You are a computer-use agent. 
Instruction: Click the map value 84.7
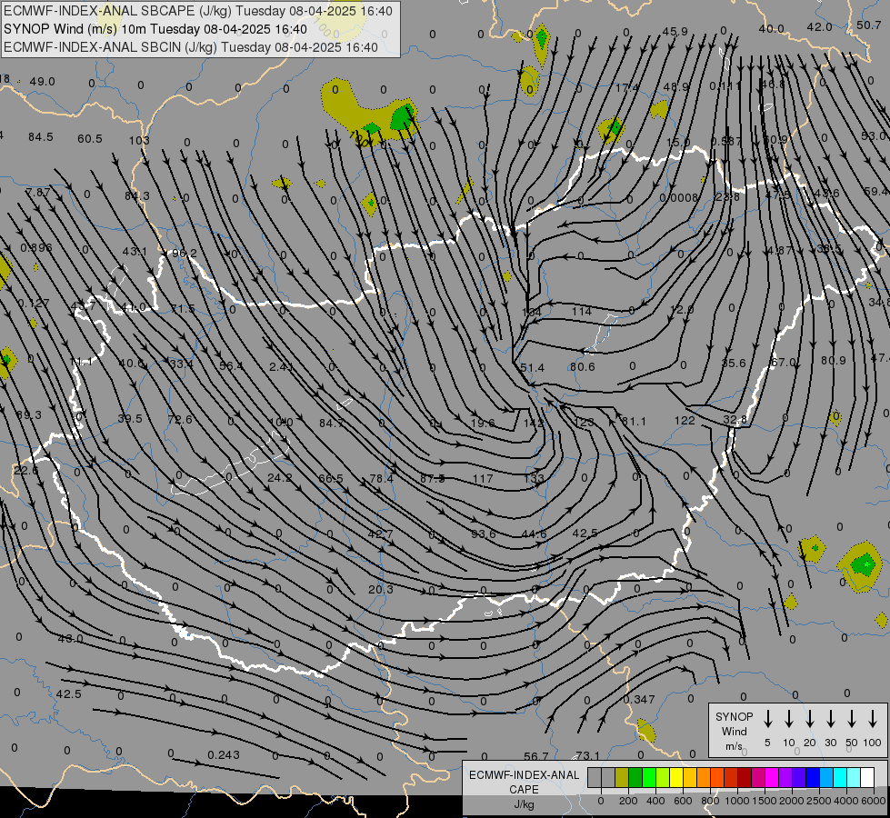[332, 423]
